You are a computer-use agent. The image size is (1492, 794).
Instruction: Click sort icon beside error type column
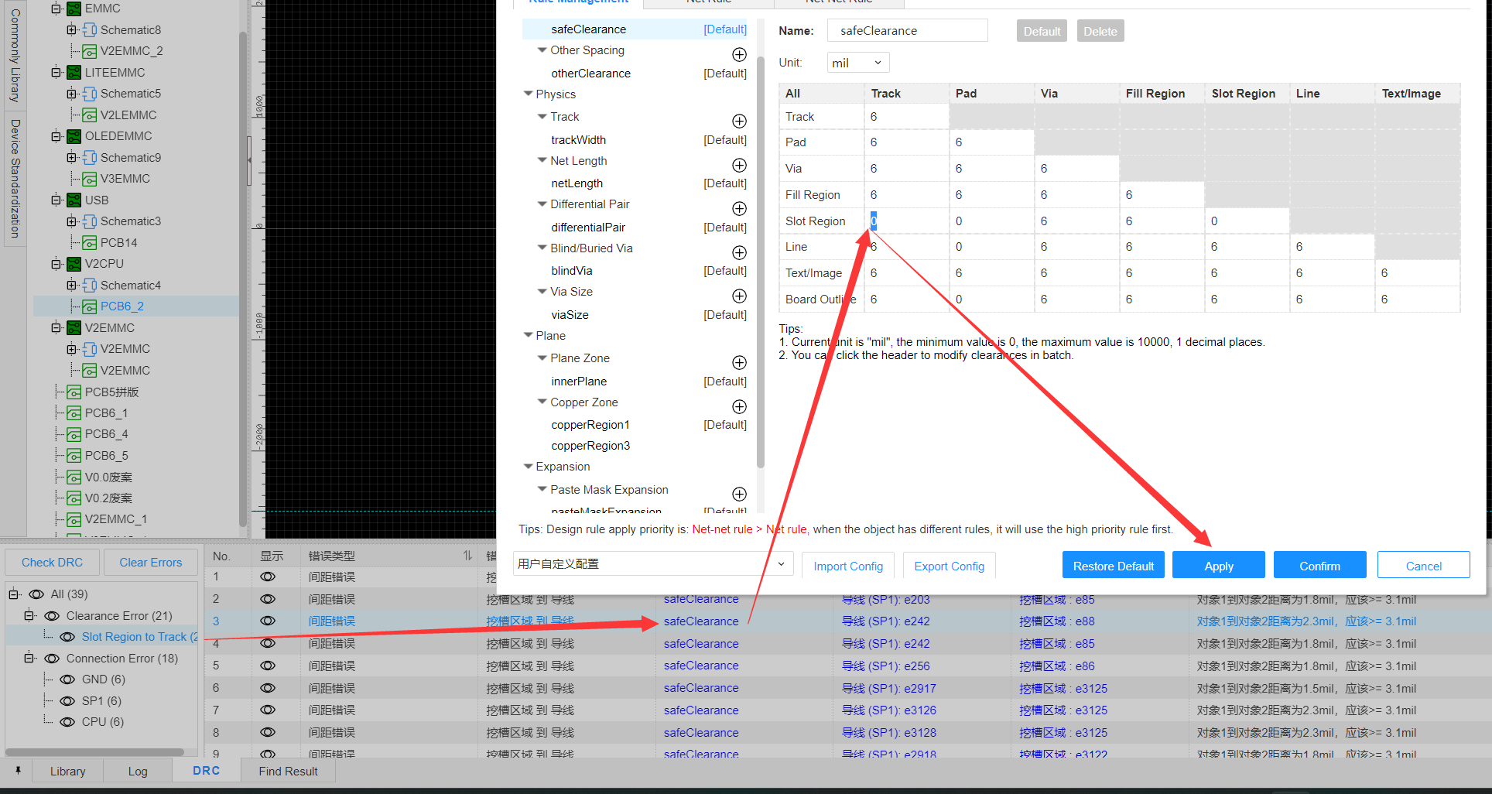click(x=467, y=556)
